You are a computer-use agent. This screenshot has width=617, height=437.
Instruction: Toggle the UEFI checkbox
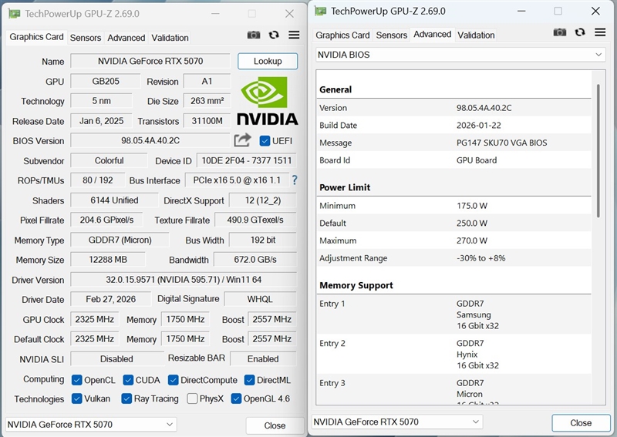(265, 141)
